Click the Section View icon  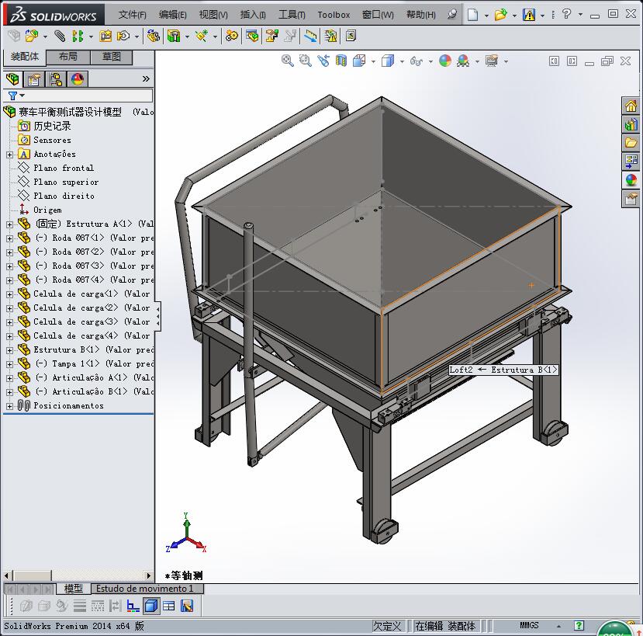341,61
